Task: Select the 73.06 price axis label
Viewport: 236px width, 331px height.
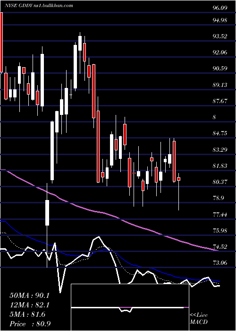Action: click(220, 263)
